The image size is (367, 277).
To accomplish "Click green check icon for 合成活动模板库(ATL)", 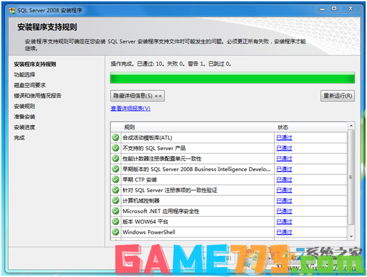I will pyautogui.click(x=115, y=138).
